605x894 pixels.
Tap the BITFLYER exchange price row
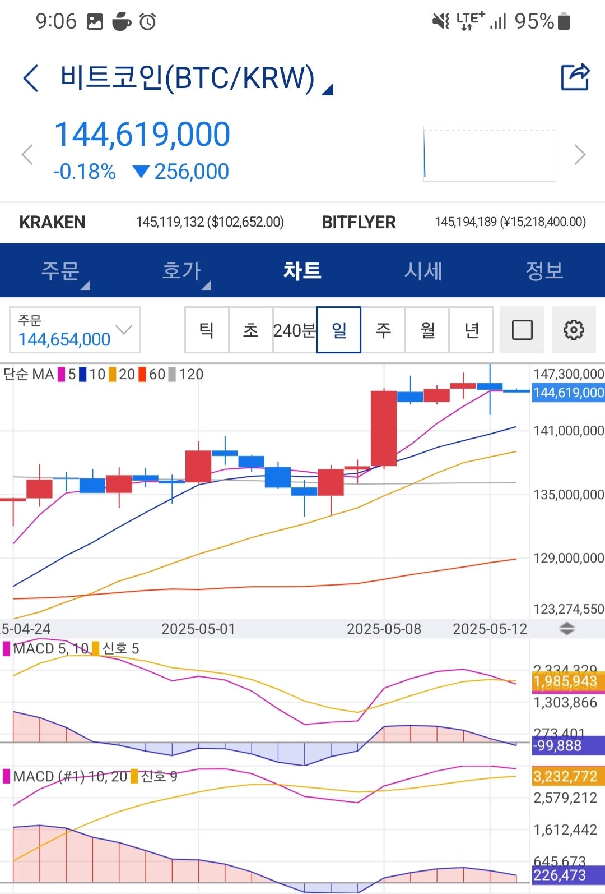[x=454, y=222]
